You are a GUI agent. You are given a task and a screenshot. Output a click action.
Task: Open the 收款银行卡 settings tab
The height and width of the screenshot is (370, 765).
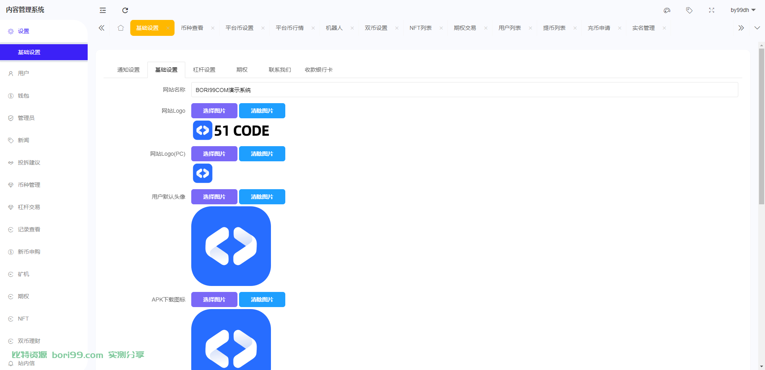pos(319,70)
